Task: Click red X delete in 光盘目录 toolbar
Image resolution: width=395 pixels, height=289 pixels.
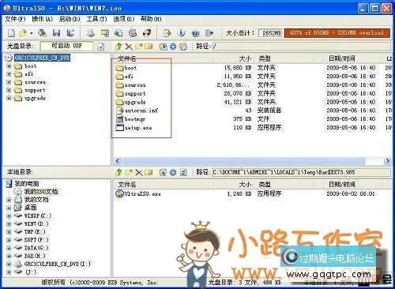Action: coord(129,47)
